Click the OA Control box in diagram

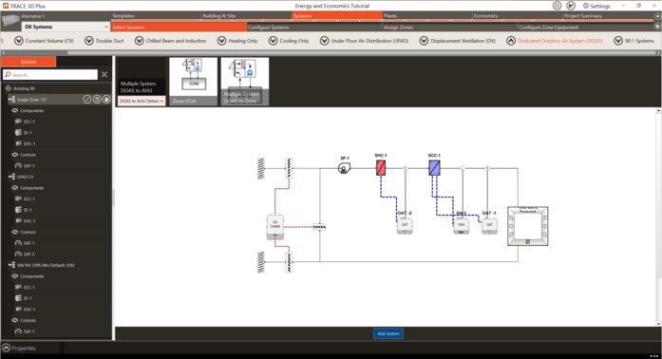(x=275, y=227)
